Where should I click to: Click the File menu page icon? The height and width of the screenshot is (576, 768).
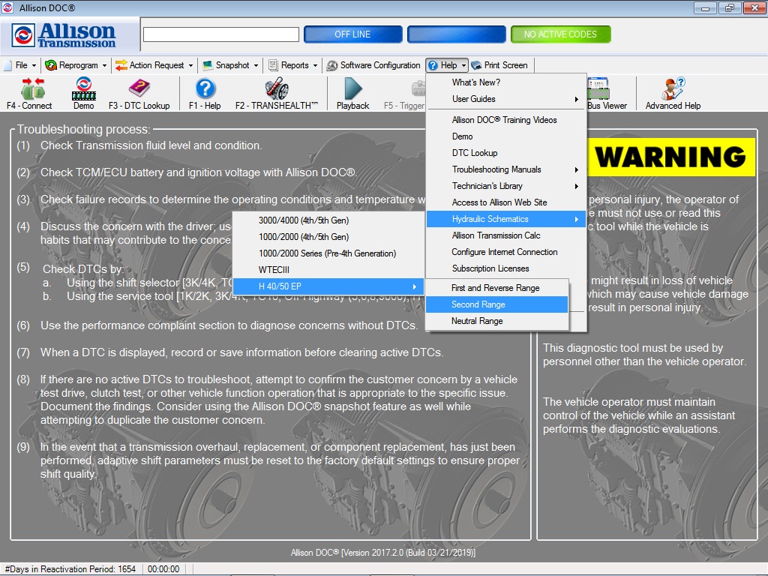tap(7, 65)
